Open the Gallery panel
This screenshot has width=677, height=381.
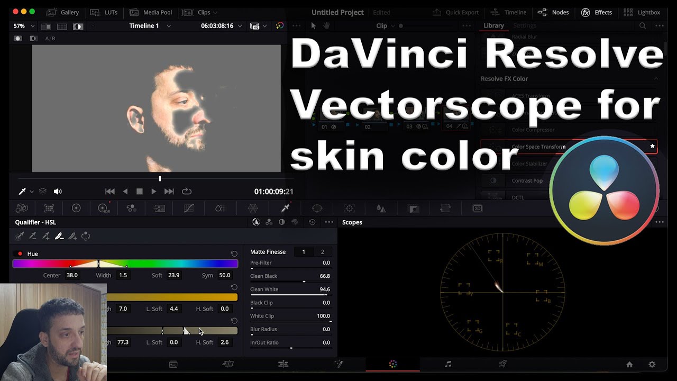point(62,12)
